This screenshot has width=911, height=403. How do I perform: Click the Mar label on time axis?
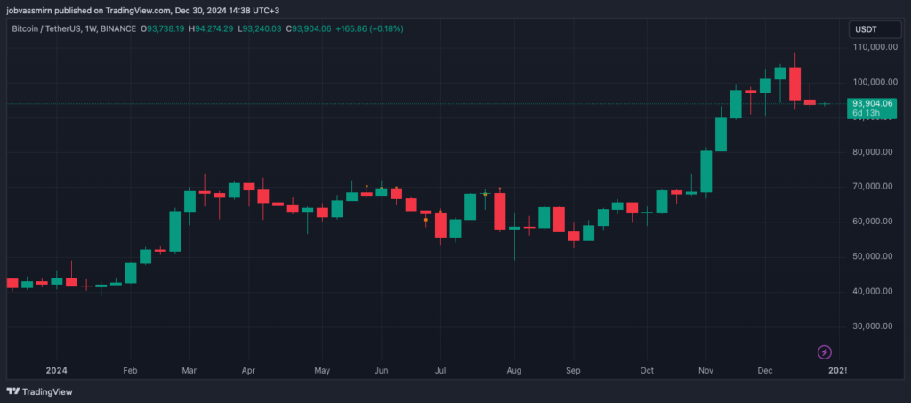[x=188, y=369]
